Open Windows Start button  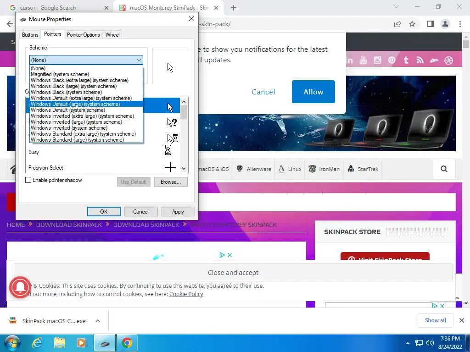click(12, 343)
